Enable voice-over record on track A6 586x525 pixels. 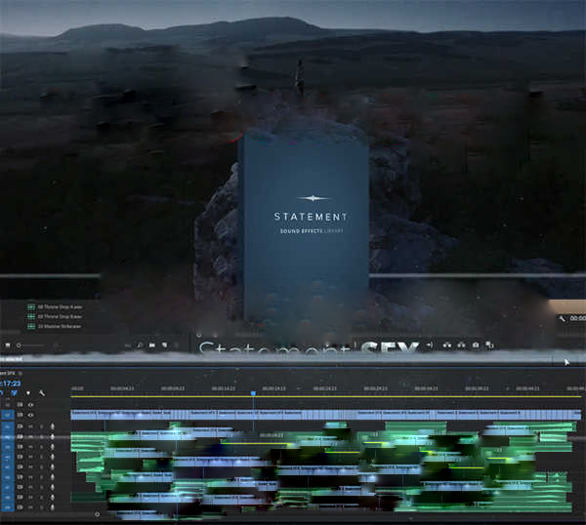[53, 477]
